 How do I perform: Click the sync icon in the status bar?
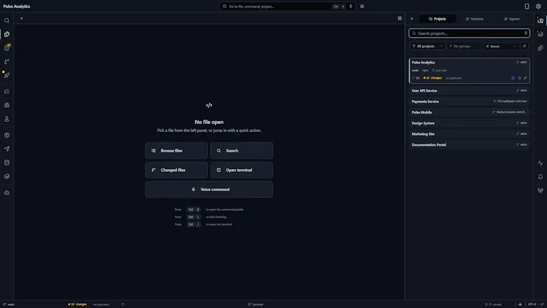point(122,304)
